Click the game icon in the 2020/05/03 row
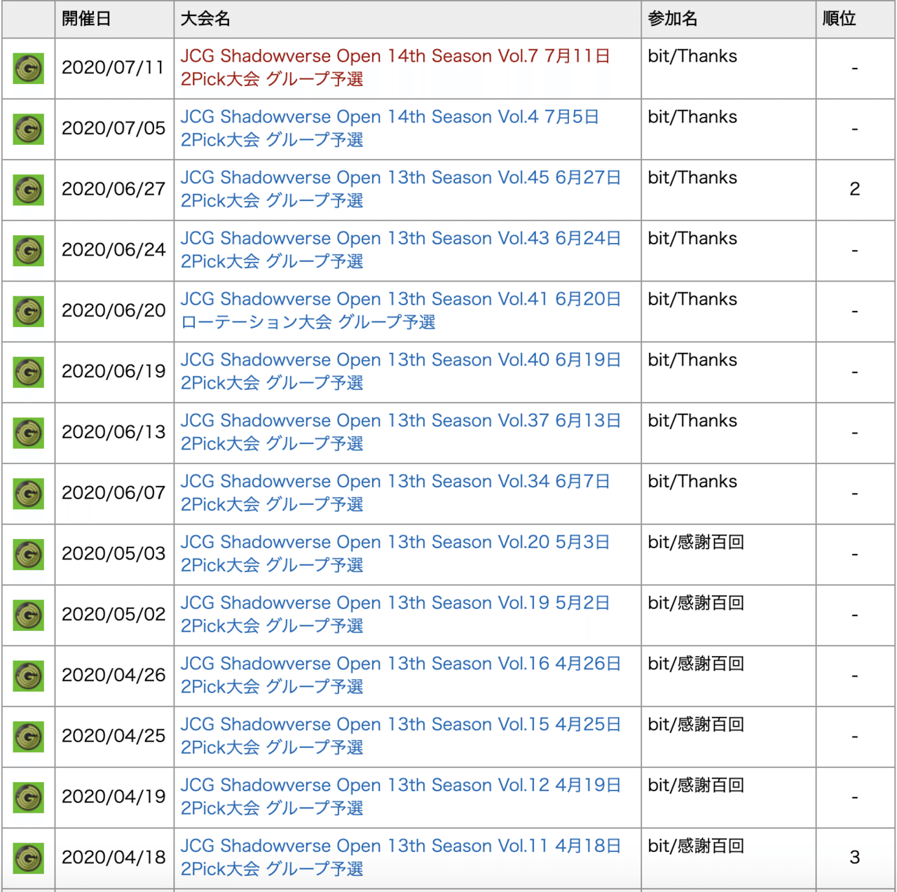The image size is (897, 892). coord(29,555)
